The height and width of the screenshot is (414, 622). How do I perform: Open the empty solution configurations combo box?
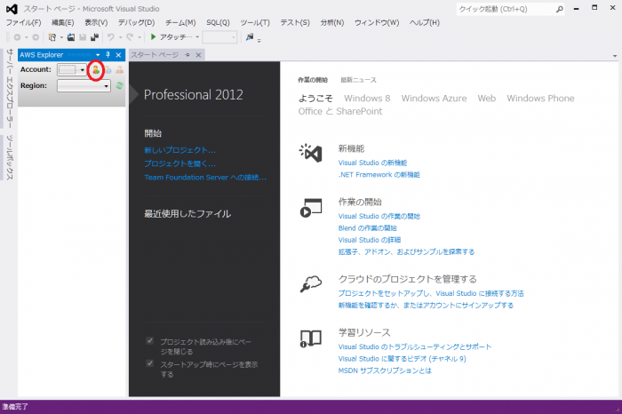219,37
